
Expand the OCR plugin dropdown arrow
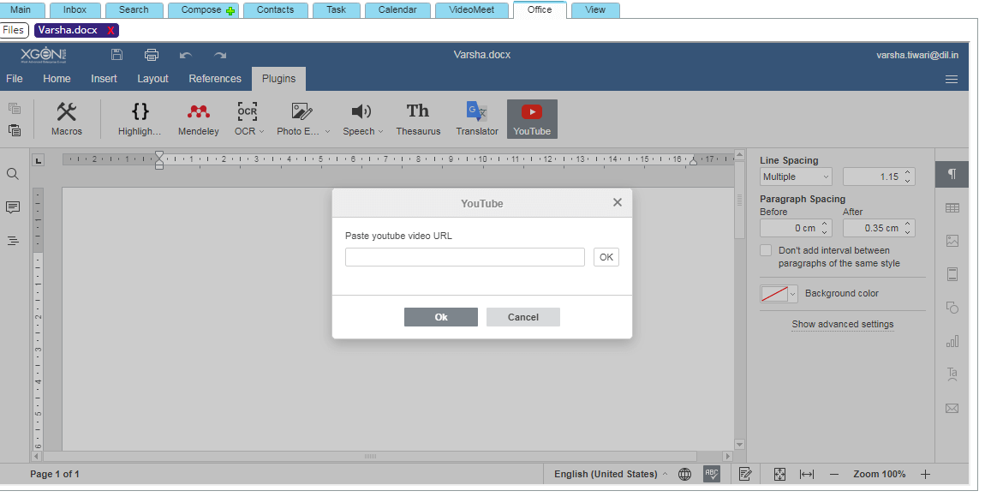262,131
